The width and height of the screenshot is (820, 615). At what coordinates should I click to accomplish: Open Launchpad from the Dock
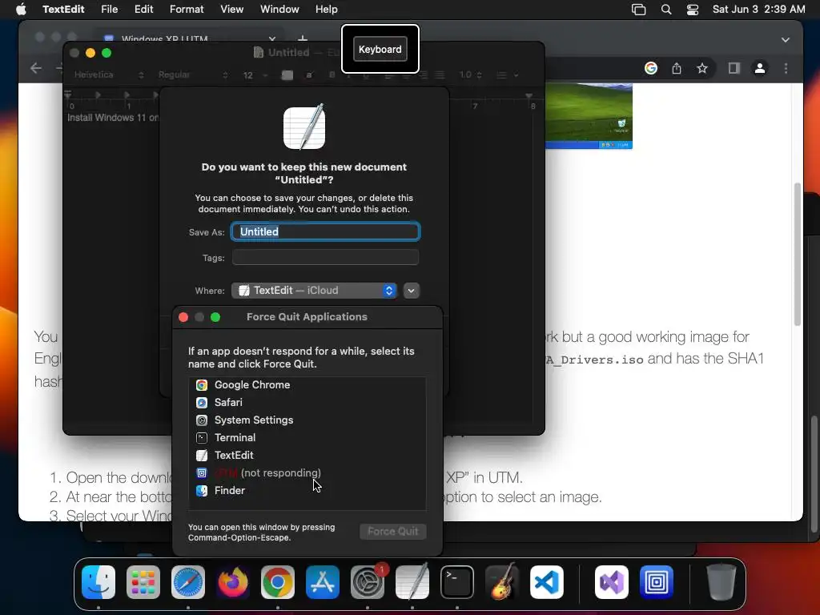143,582
